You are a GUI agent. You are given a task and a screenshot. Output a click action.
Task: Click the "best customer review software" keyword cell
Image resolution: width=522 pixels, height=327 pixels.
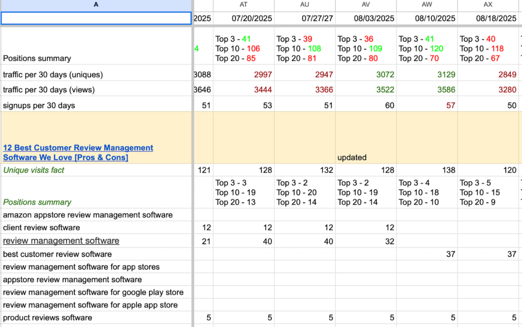tap(96, 254)
